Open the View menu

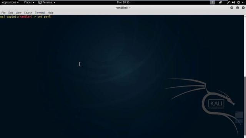coord(18,13)
